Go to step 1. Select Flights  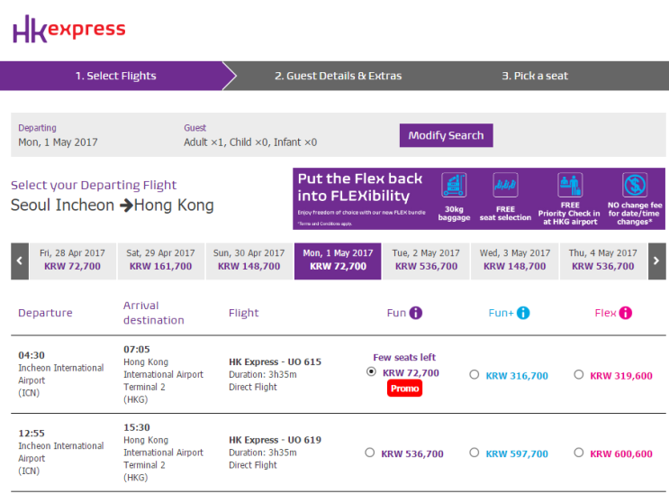point(115,76)
